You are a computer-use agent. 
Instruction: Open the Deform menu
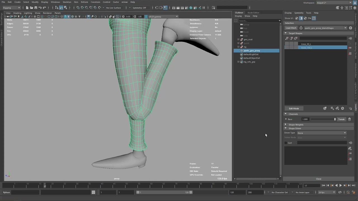coord(84,2)
